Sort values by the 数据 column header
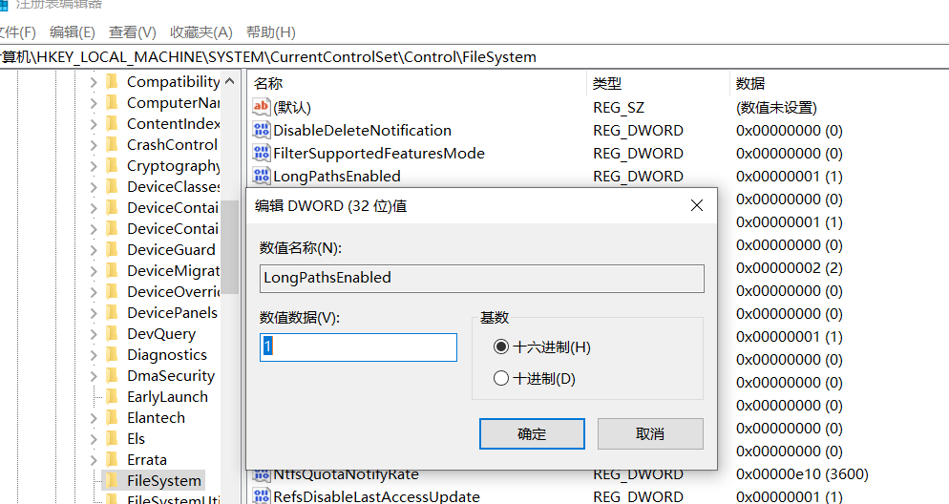The height and width of the screenshot is (504, 949). point(839,83)
